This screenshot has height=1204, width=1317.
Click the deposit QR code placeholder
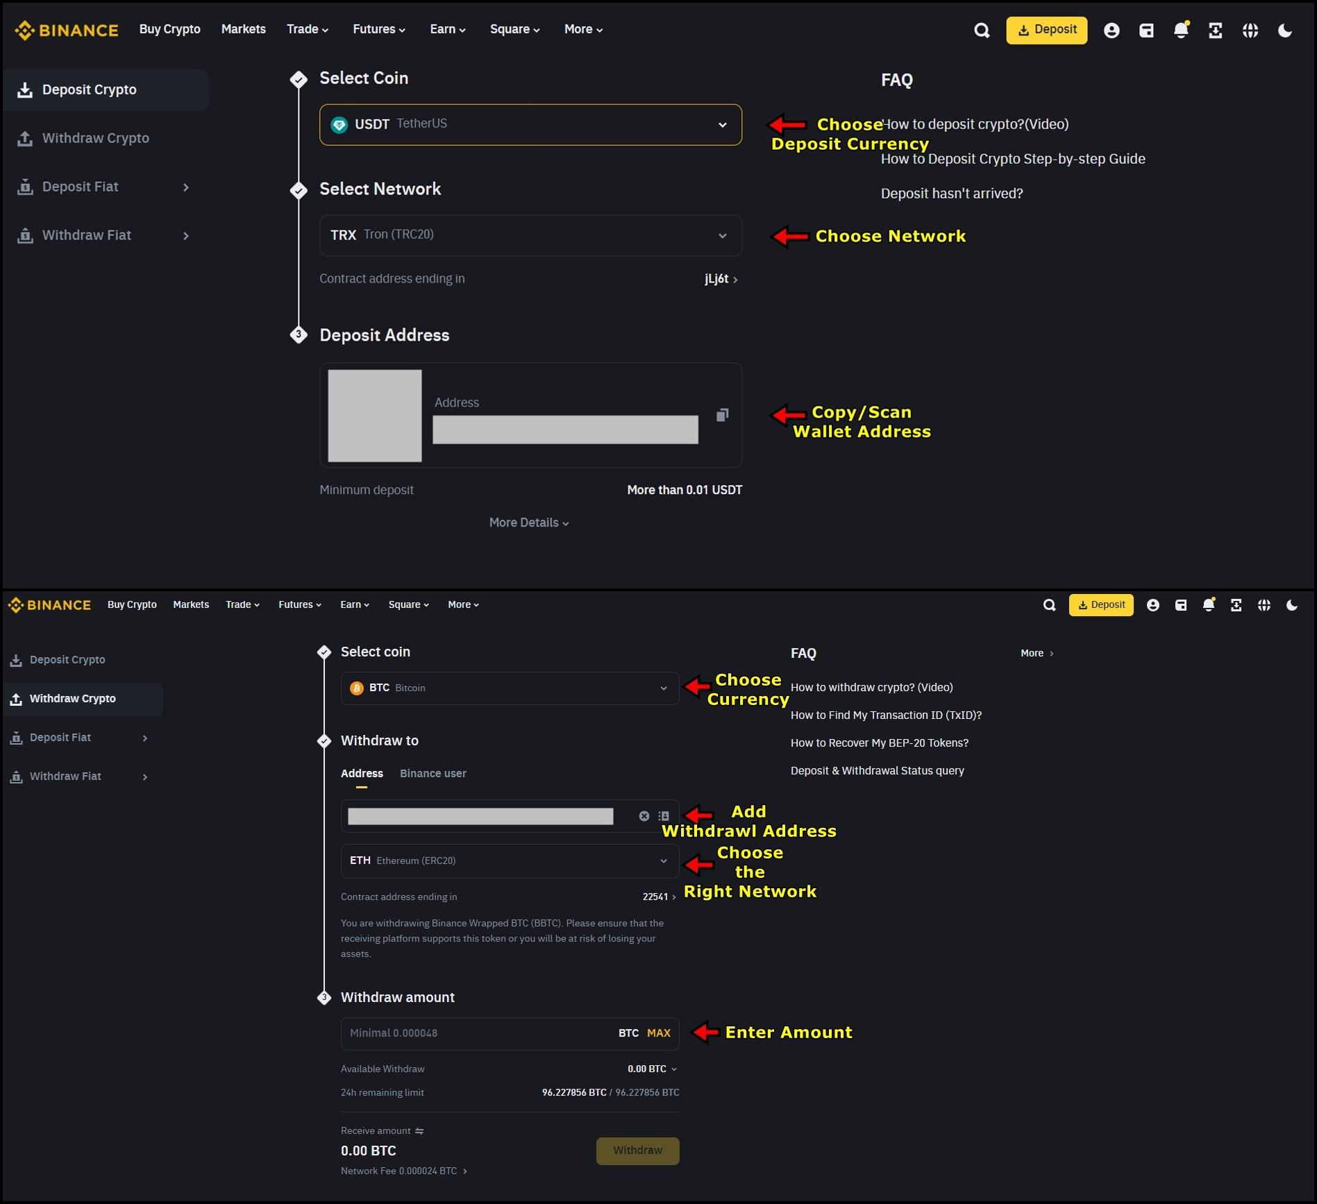click(x=375, y=416)
